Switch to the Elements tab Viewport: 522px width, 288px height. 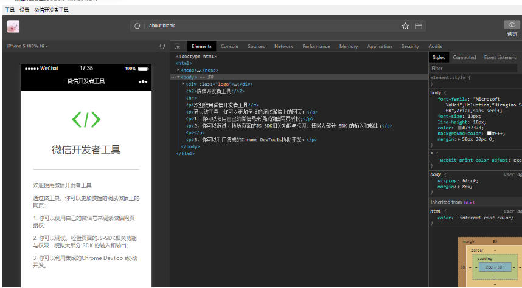coord(201,46)
